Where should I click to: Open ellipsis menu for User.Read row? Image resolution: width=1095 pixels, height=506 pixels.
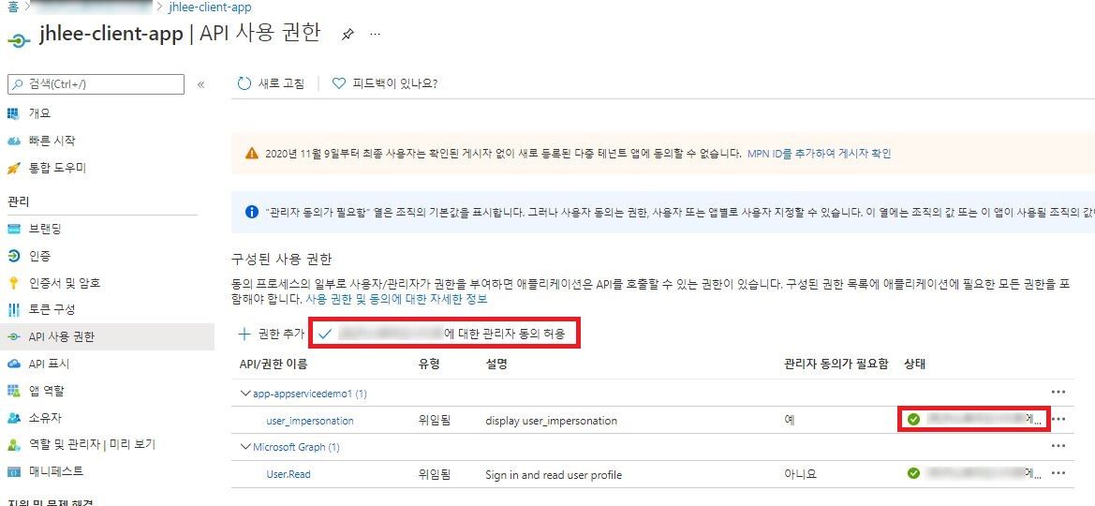click(x=1058, y=473)
